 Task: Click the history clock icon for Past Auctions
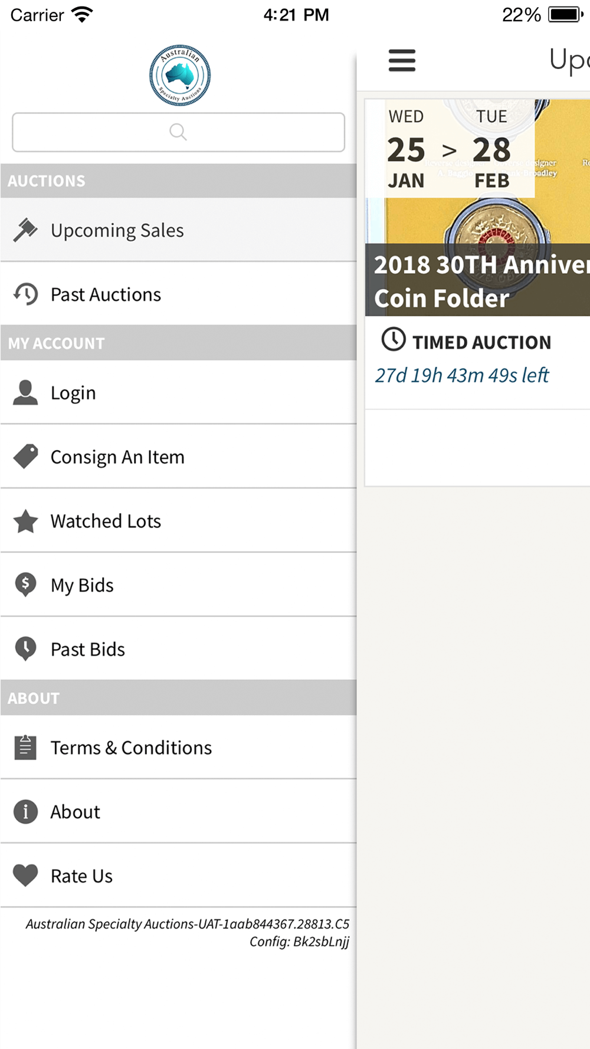pyautogui.click(x=25, y=294)
